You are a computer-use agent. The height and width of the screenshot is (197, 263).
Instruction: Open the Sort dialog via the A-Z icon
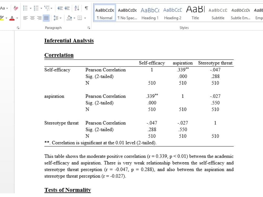tap(77, 8)
